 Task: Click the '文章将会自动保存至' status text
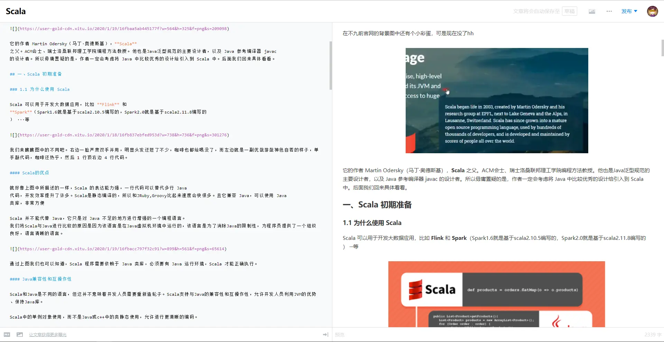point(536,11)
